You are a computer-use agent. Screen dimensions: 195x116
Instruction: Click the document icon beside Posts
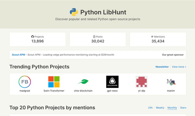pos(94,37)
